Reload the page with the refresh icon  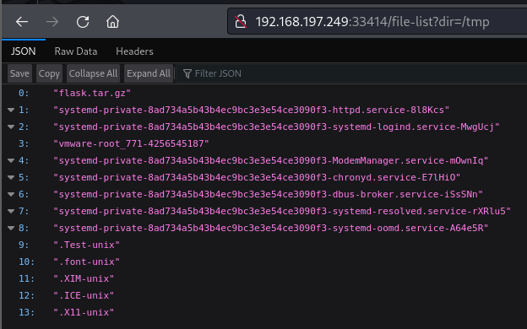tap(83, 22)
